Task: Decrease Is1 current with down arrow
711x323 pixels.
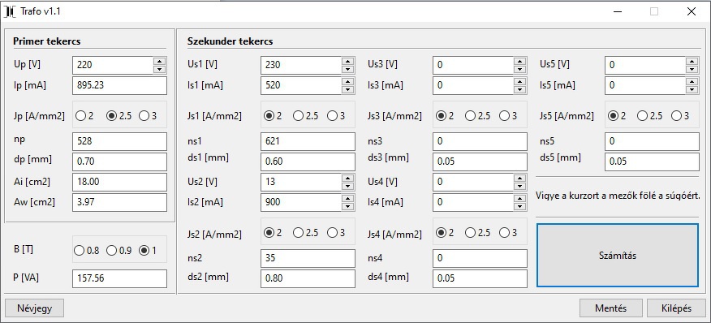Action: (x=348, y=90)
